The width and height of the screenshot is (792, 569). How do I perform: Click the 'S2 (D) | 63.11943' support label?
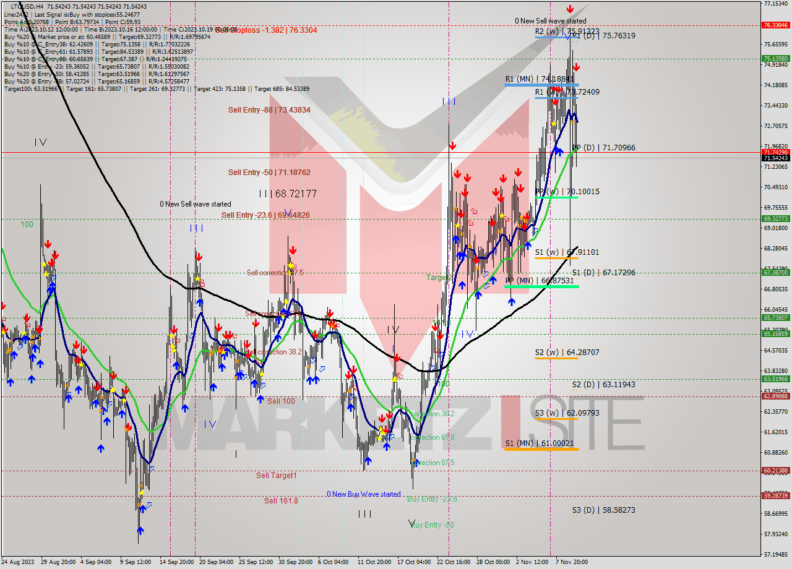pos(604,385)
